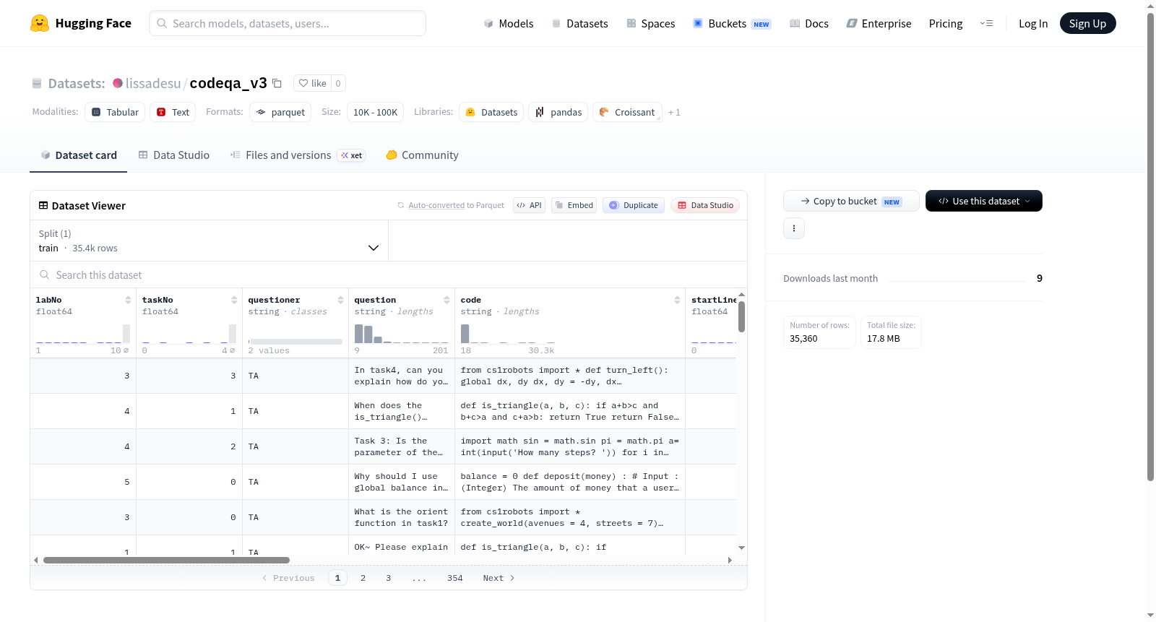
Task: Open the Enterprise page
Action: point(879,23)
